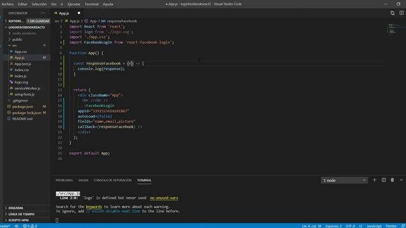Open Explorer more actions ellipsis

click(x=43, y=13)
